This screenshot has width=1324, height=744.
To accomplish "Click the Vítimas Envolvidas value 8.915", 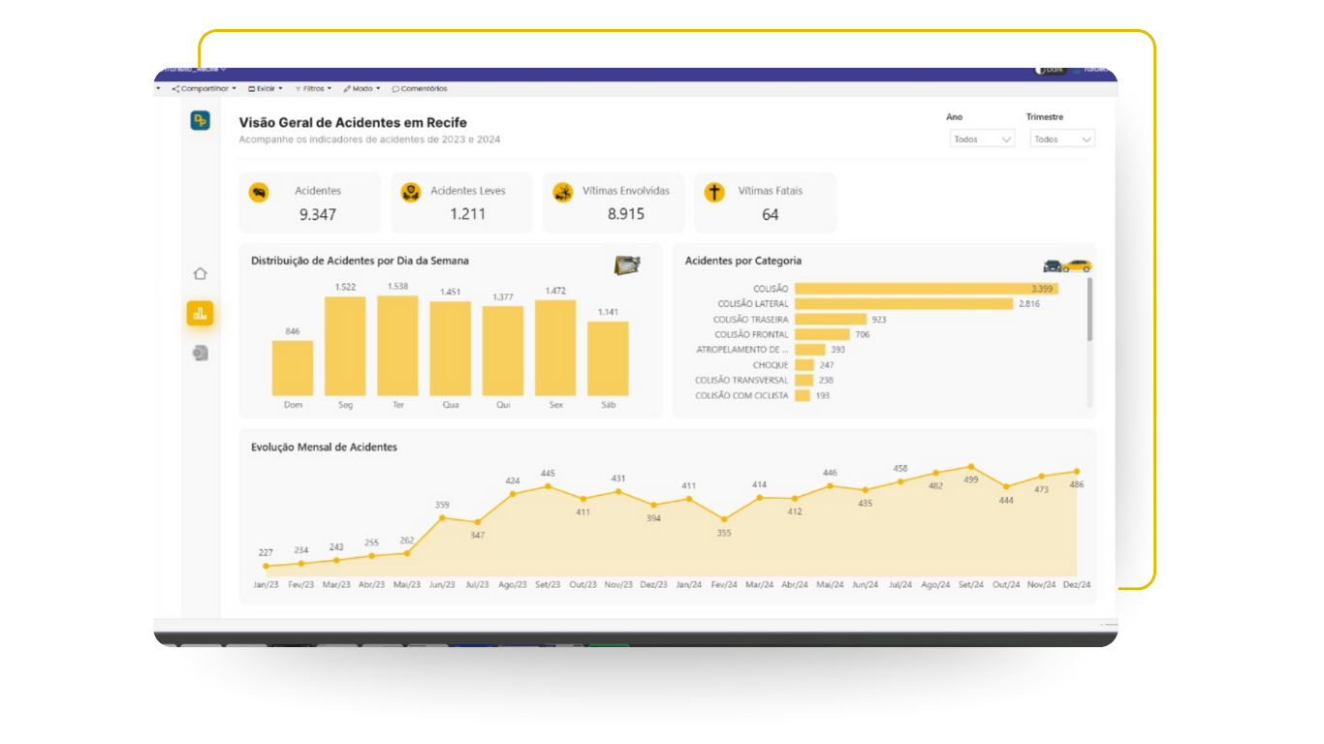I will [626, 214].
